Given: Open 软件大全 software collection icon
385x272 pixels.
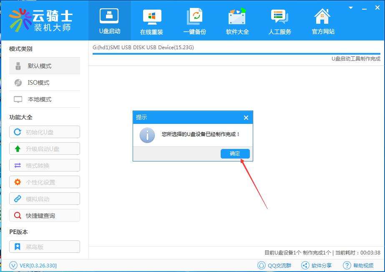Looking at the screenshot, I should [x=237, y=21].
